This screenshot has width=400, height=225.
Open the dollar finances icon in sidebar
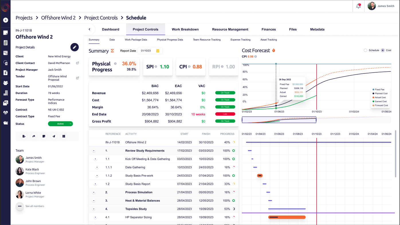pos(5,73)
